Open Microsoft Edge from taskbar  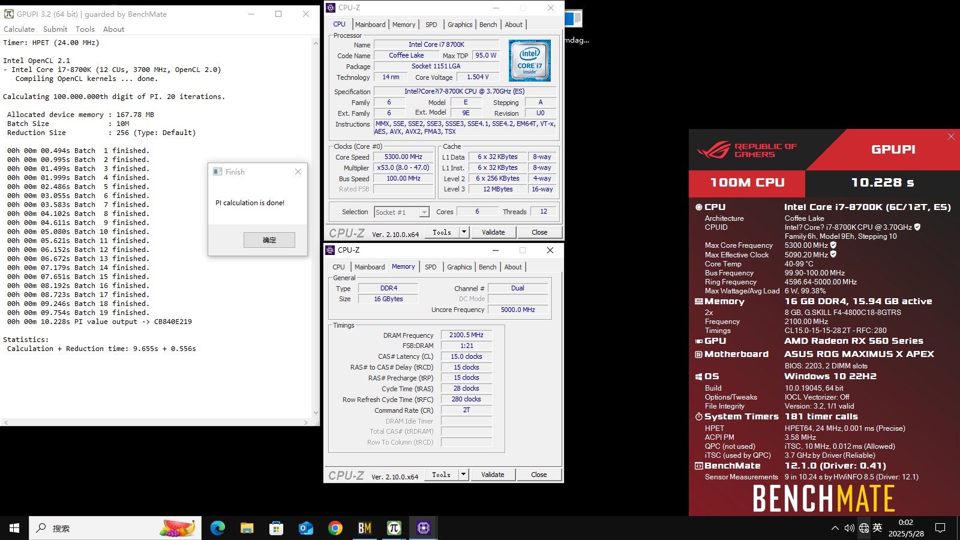pyautogui.click(x=218, y=528)
